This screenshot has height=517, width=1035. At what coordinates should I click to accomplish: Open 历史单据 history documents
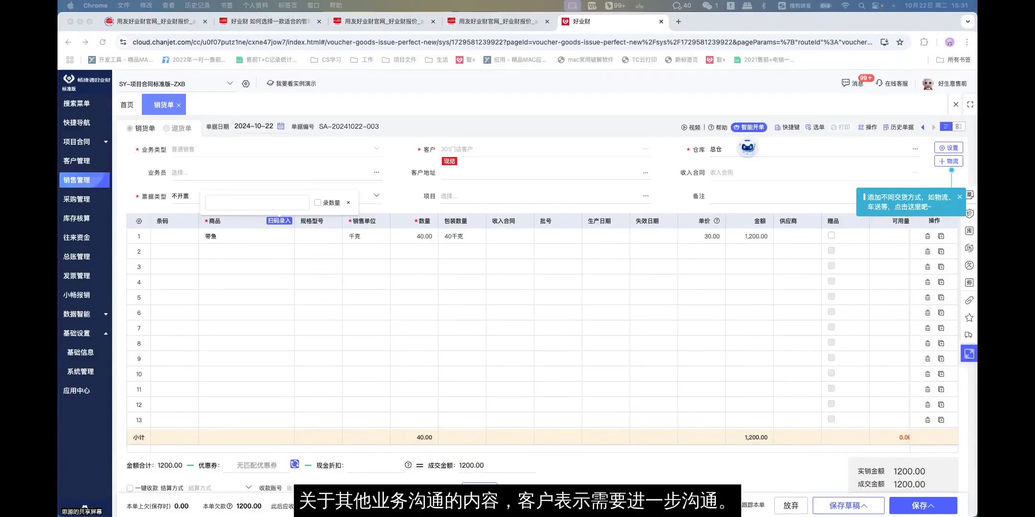[x=898, y=127]
